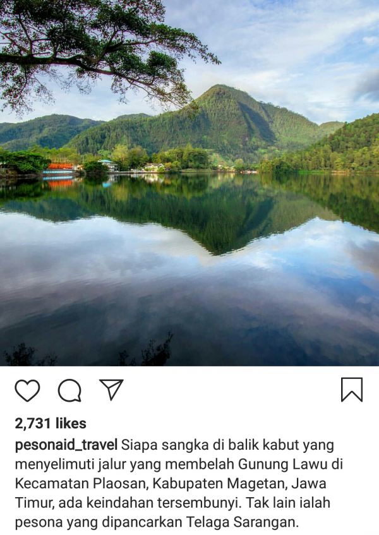This screenshot has height=535, width=379.
Task: Share the post with the paper plane icon
Action: point(111,389)
